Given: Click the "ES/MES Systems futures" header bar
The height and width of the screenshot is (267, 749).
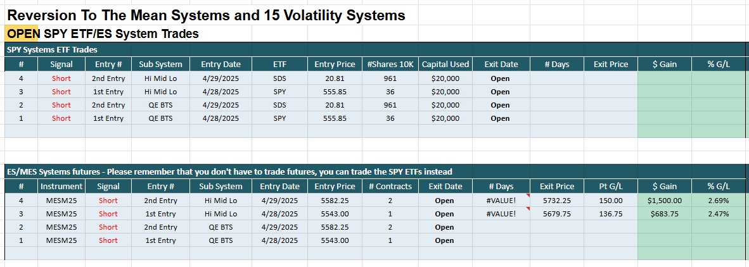Looking at the screenshot, I should 228,172.
